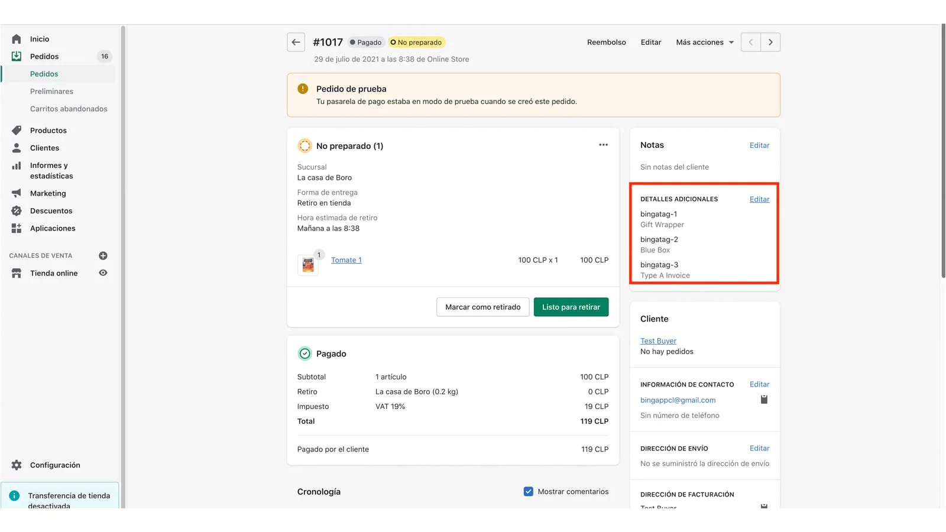The image size is (946, 532).
Task: Click the No preparado yellow status badge
Action: (x=417, y=42)
